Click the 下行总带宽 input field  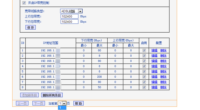pos(69,22)
